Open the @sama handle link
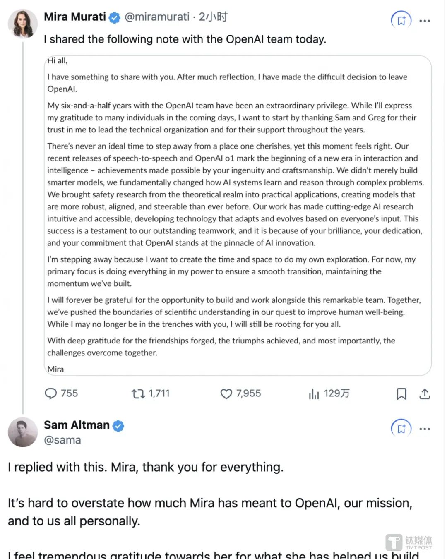 tap(62, 440)
